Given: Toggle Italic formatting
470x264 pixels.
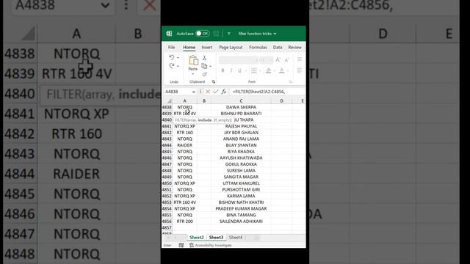Looking at the screenshot, I should [231, 70].
